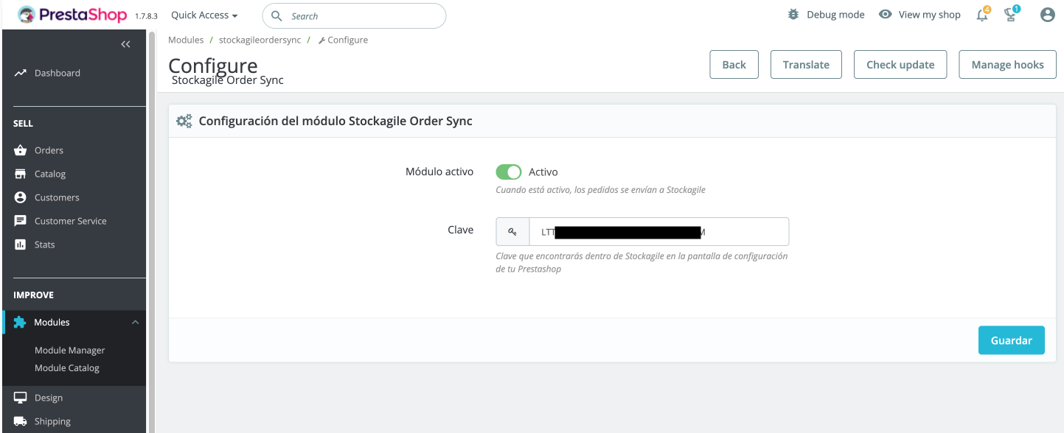
Task: Click the Shipping truck icon
Action: click(x=20, y=421)
